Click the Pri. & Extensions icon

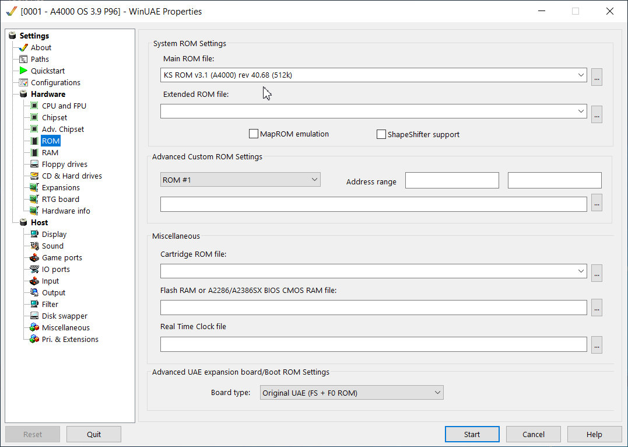tap(34, 339)
